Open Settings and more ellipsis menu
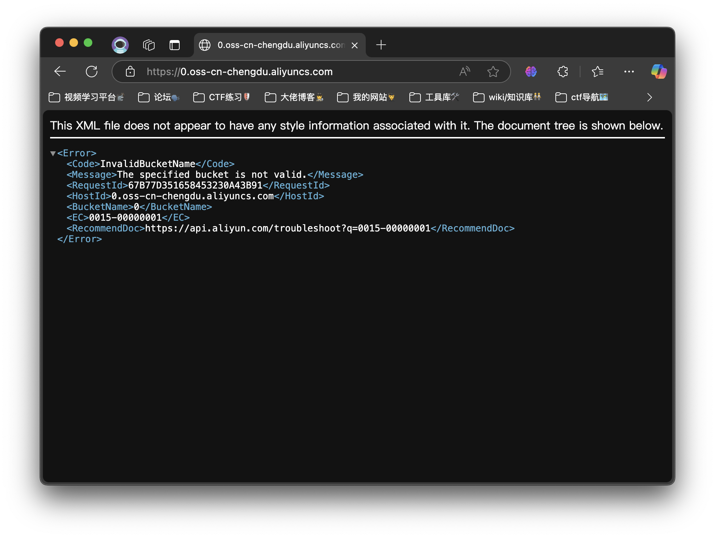Screen dimensions: 715x538 629,72
